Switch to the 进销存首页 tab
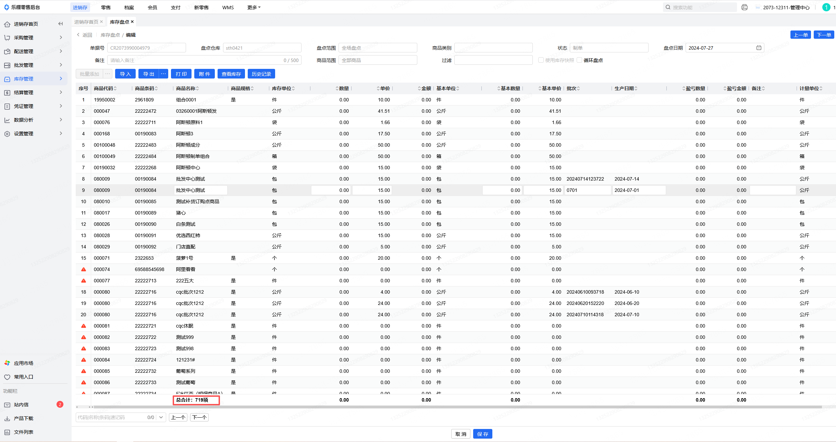Image resolution: width=836 pixels, height=442 pixels. [x=86, y=22]
